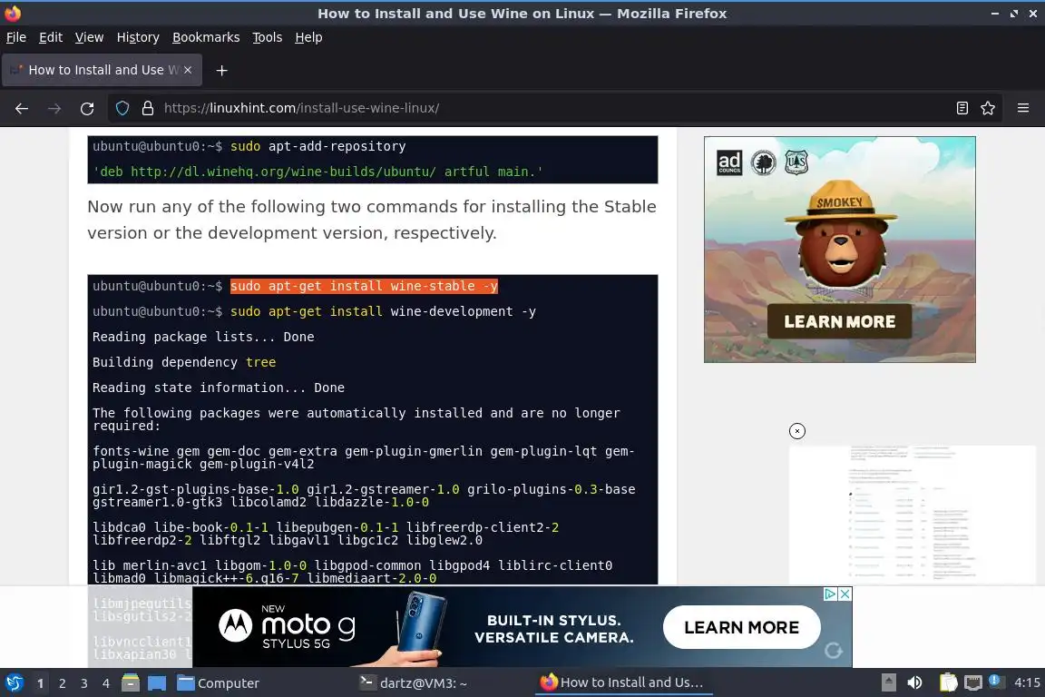Close the floating preview with the X circle

797,431
